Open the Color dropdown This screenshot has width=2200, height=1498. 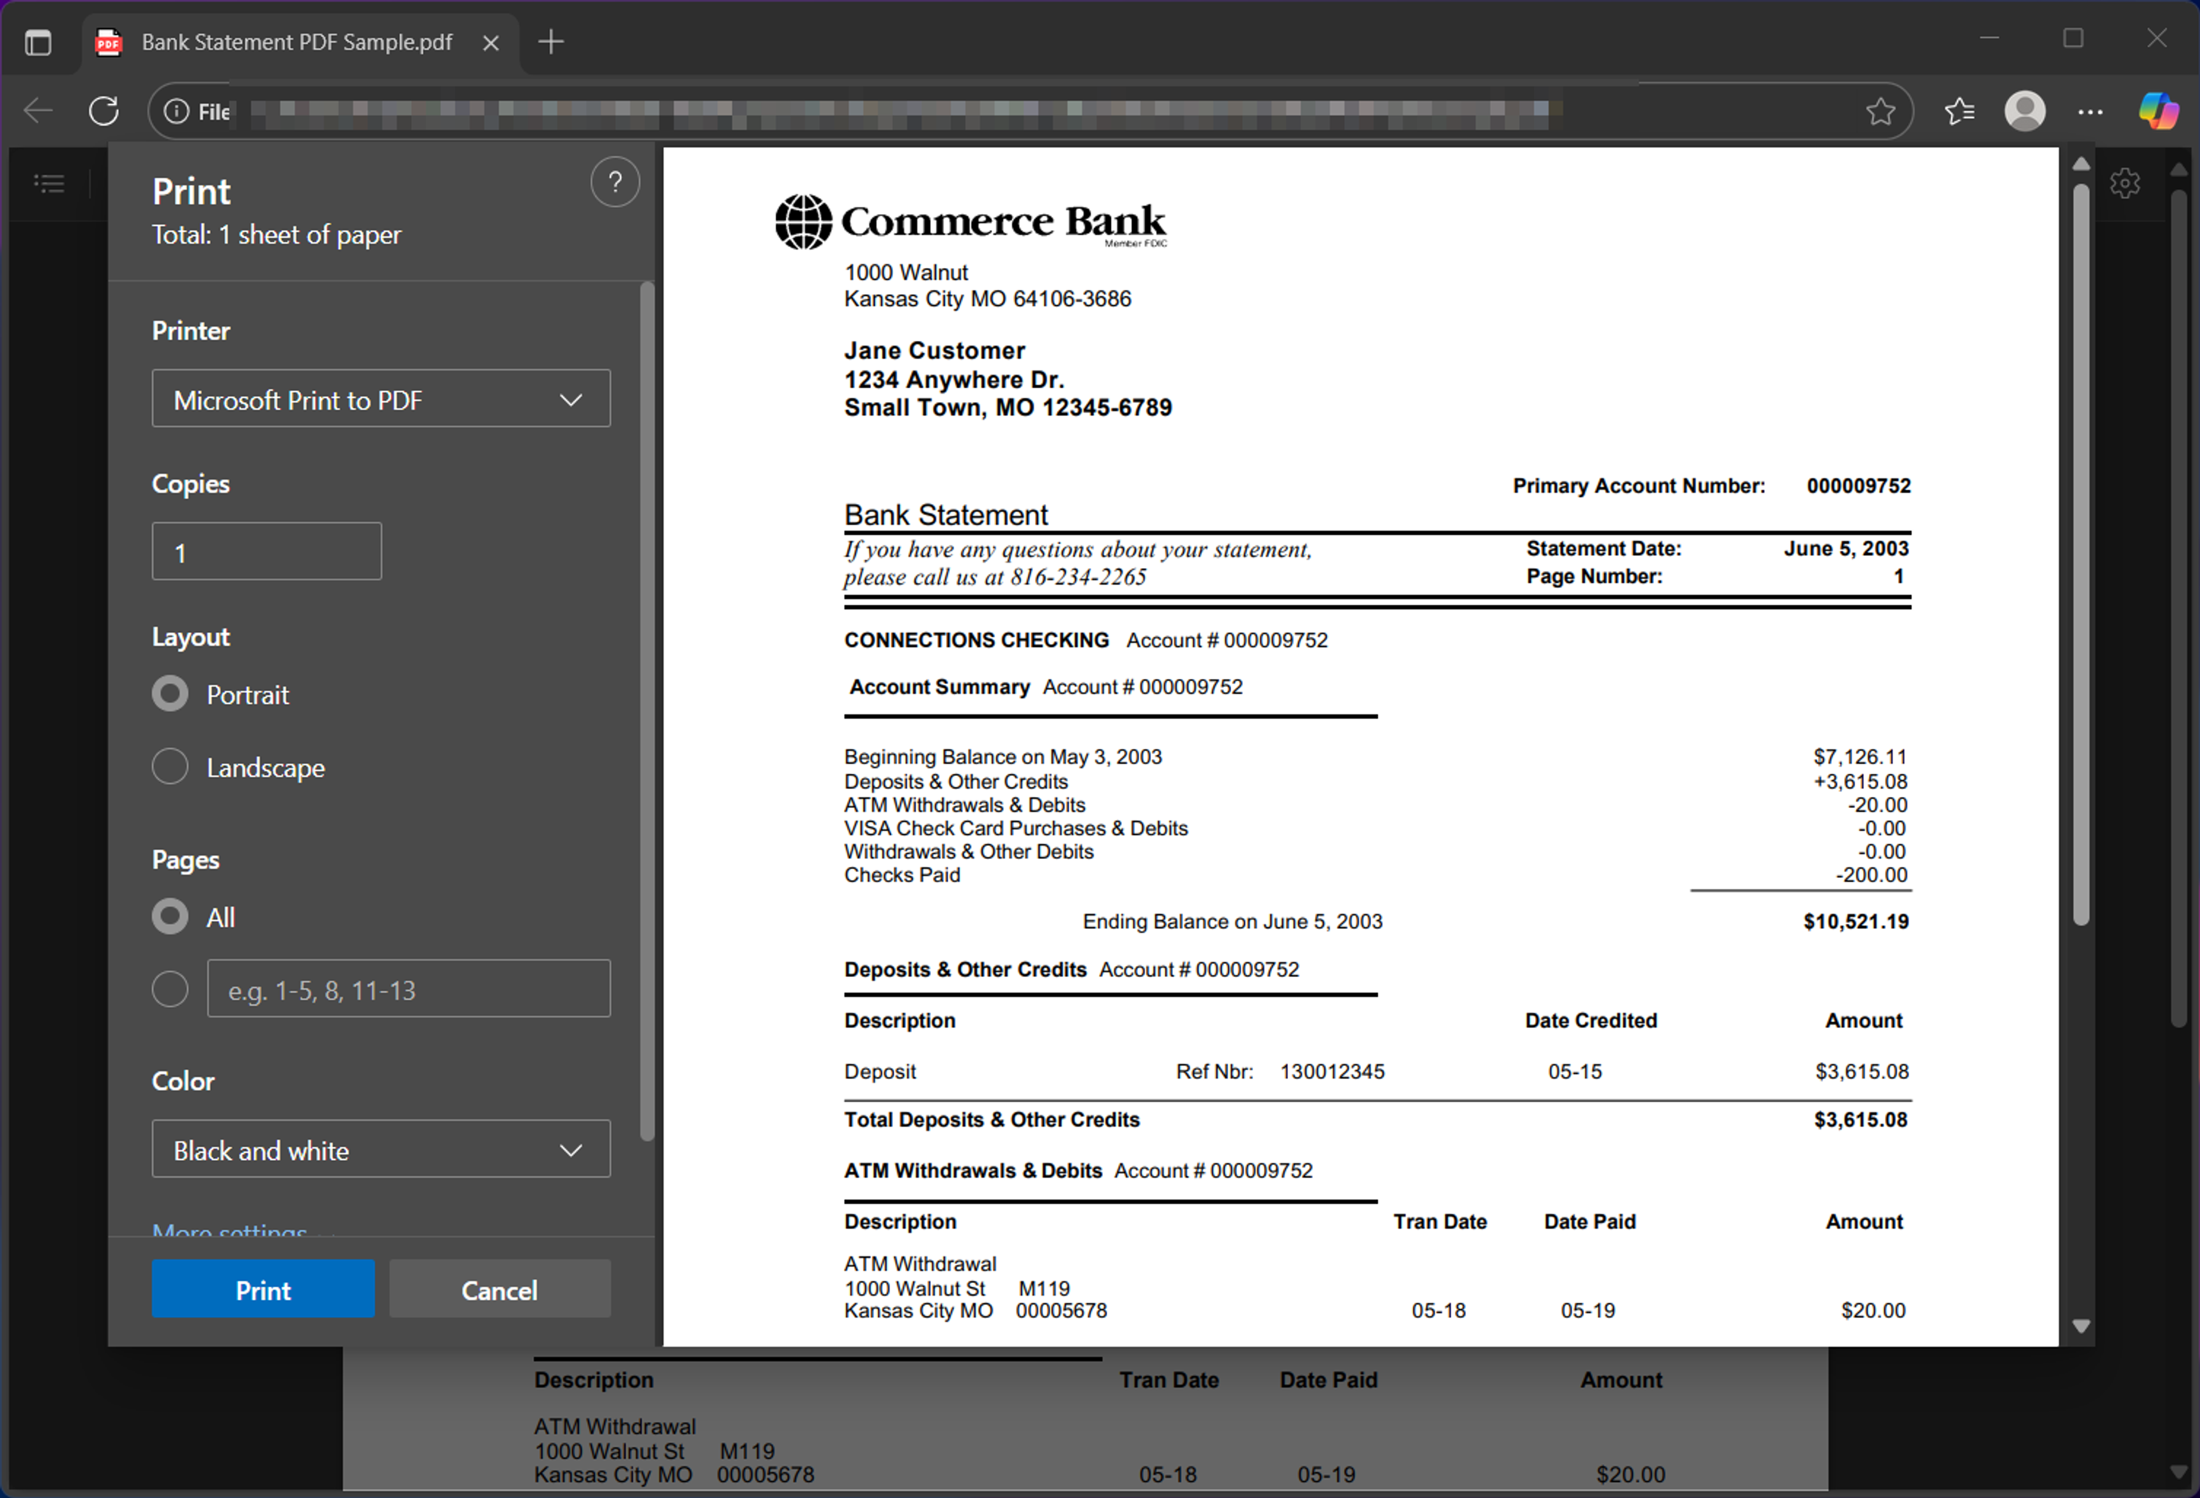[380, 1150]
